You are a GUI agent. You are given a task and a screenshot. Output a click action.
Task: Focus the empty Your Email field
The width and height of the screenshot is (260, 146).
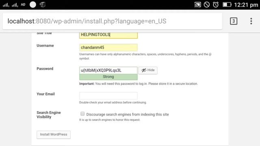click(108, 96)
